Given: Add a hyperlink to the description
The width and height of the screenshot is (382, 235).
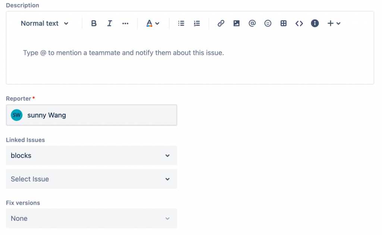Looking at the screenshot, I should pyautogui.click(x=221, y=23).
